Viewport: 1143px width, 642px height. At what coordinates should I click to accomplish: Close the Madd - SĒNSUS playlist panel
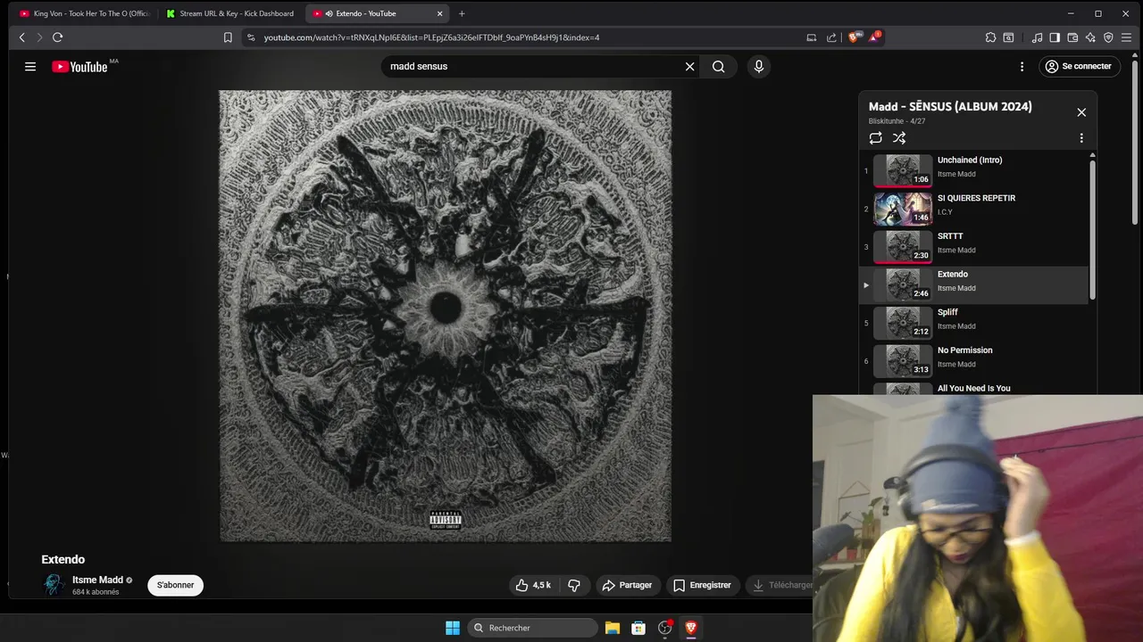point(1081,112)
